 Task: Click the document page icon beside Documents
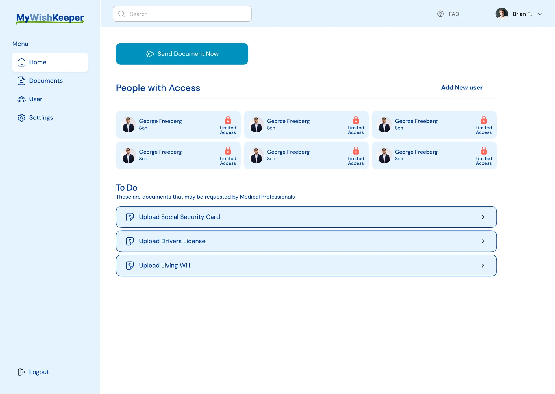(22, 81)
